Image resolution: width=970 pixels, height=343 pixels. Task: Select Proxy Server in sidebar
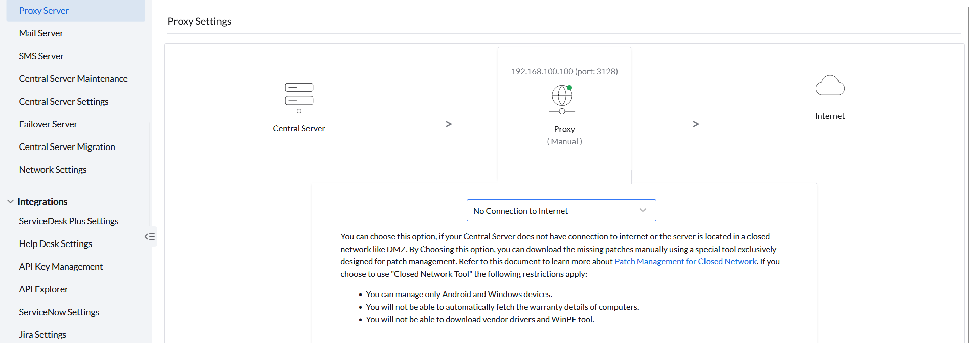(44, 11)
